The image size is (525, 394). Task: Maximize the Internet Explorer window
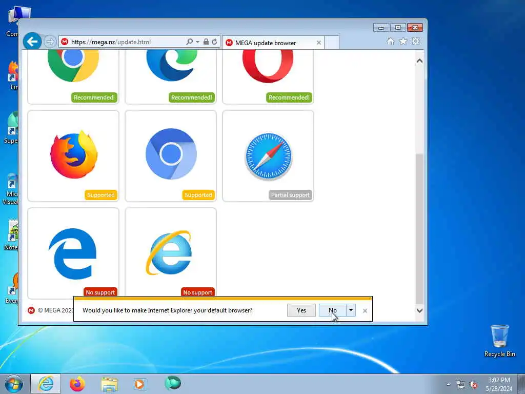click(x=398, y=28)
